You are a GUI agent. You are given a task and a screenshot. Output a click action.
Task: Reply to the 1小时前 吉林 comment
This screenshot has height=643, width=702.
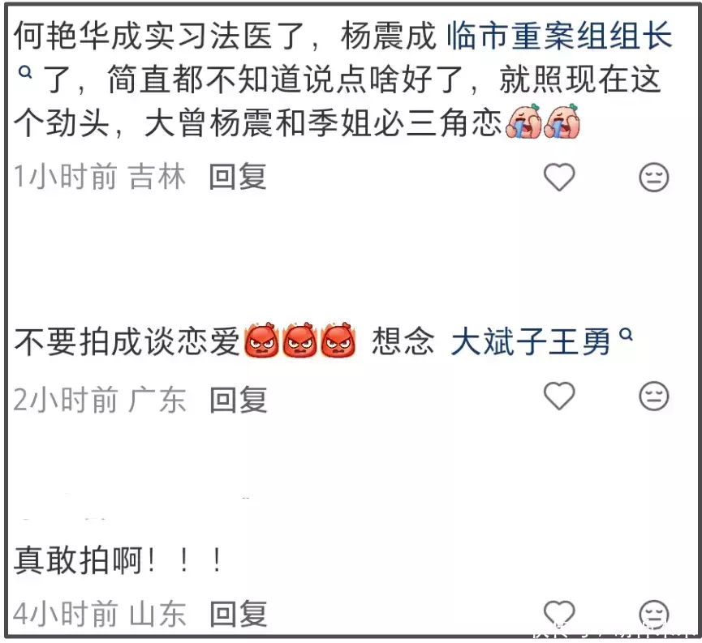238,177
